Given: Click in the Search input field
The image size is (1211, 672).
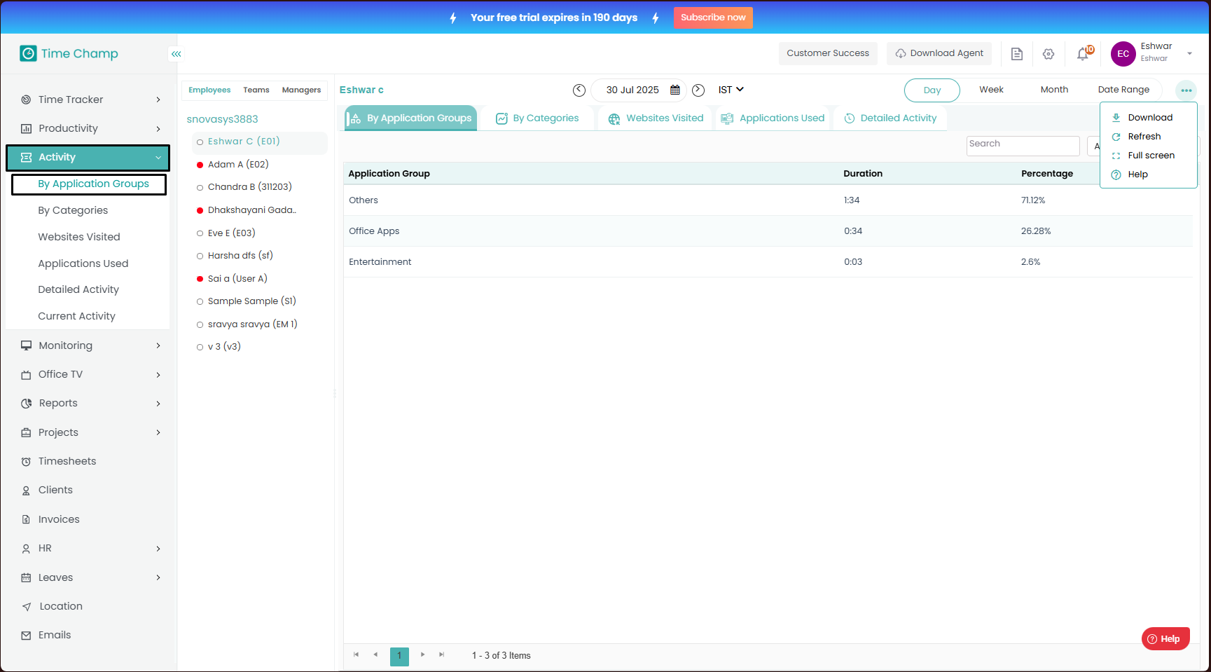Looking at the screenshot, I should (x=1023, y=146).
